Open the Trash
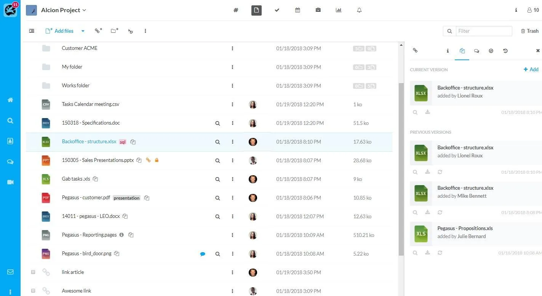Viewport: 542px width, 296px height. pyautogui.click(x=529, y=31)
